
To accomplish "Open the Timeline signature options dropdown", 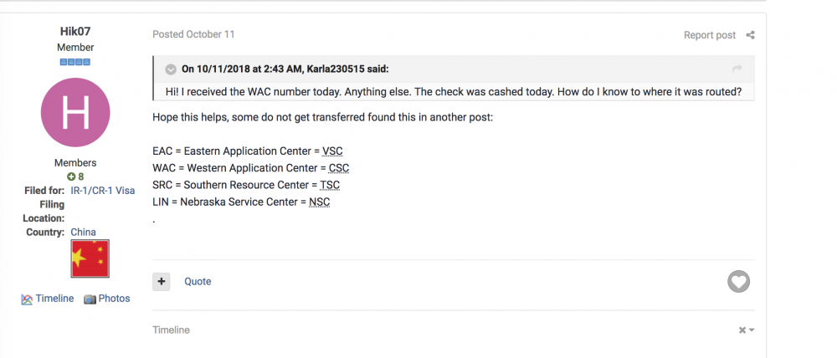I will pos(747,330).
